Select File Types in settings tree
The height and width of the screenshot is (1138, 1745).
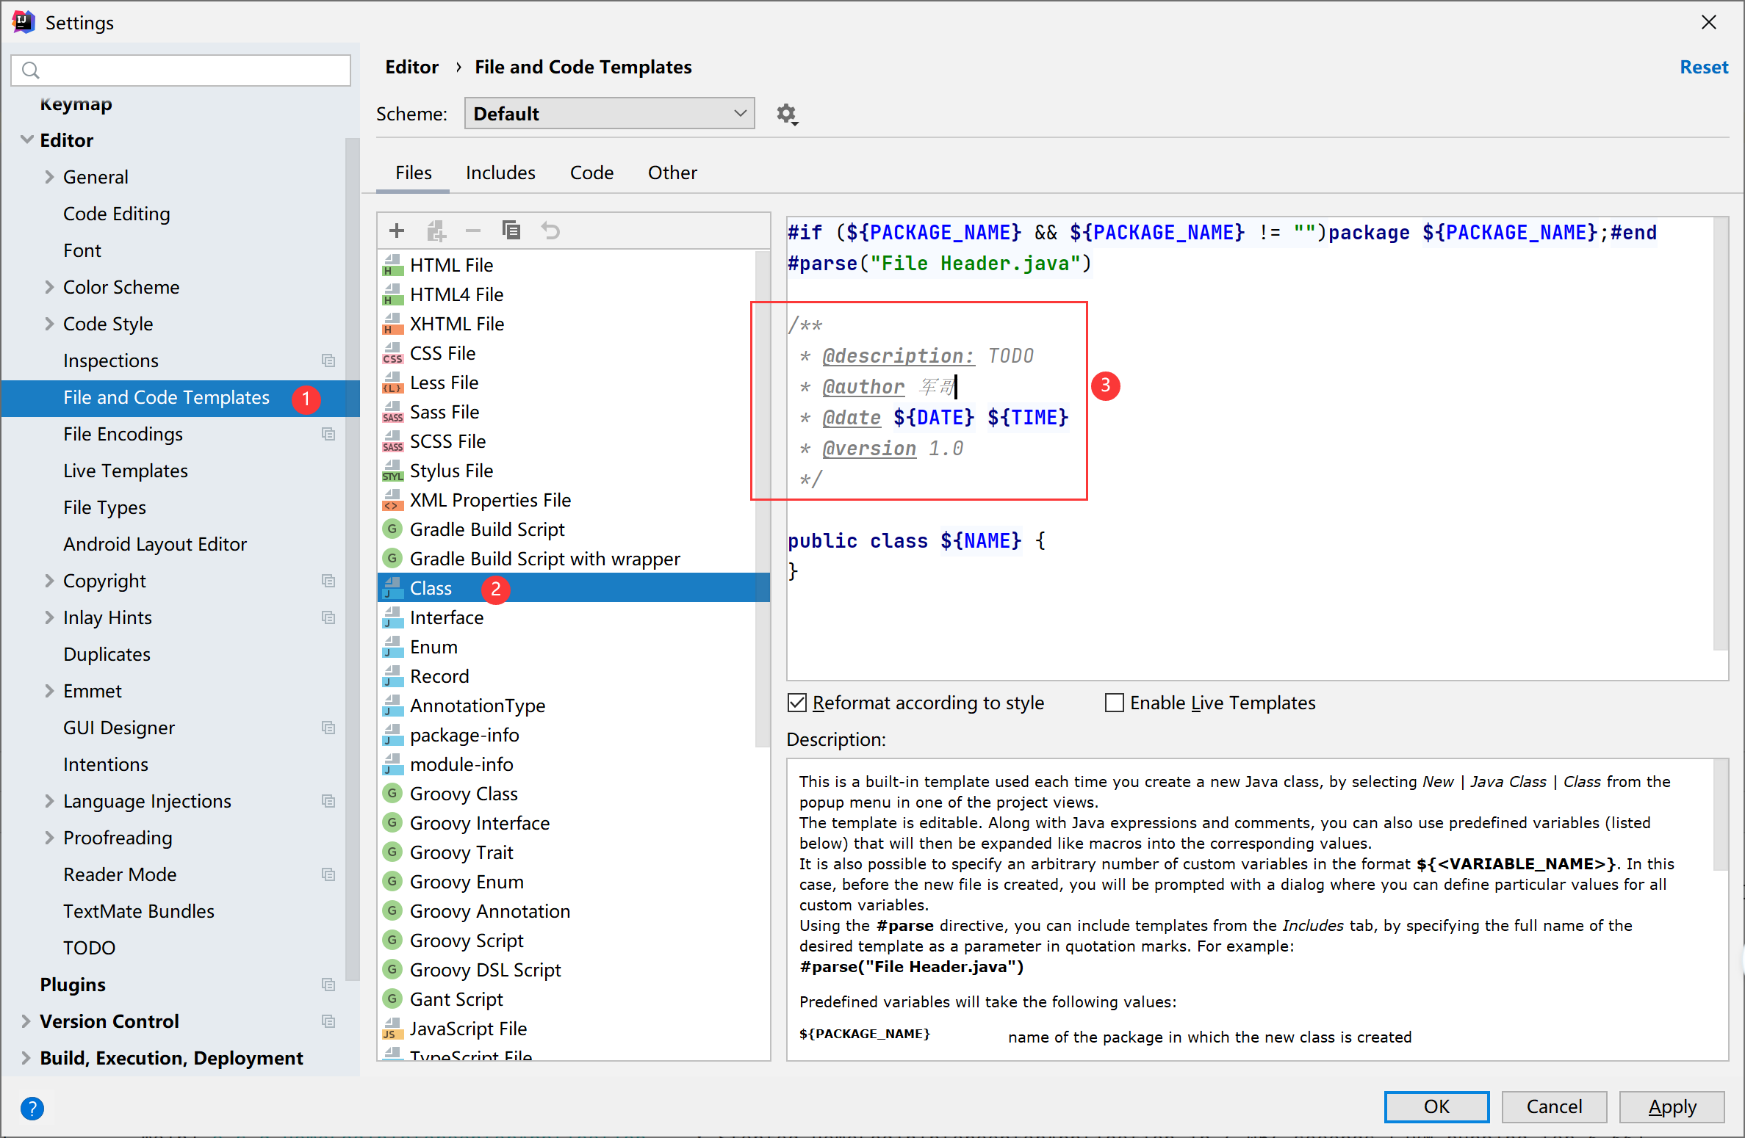point(104,507)
